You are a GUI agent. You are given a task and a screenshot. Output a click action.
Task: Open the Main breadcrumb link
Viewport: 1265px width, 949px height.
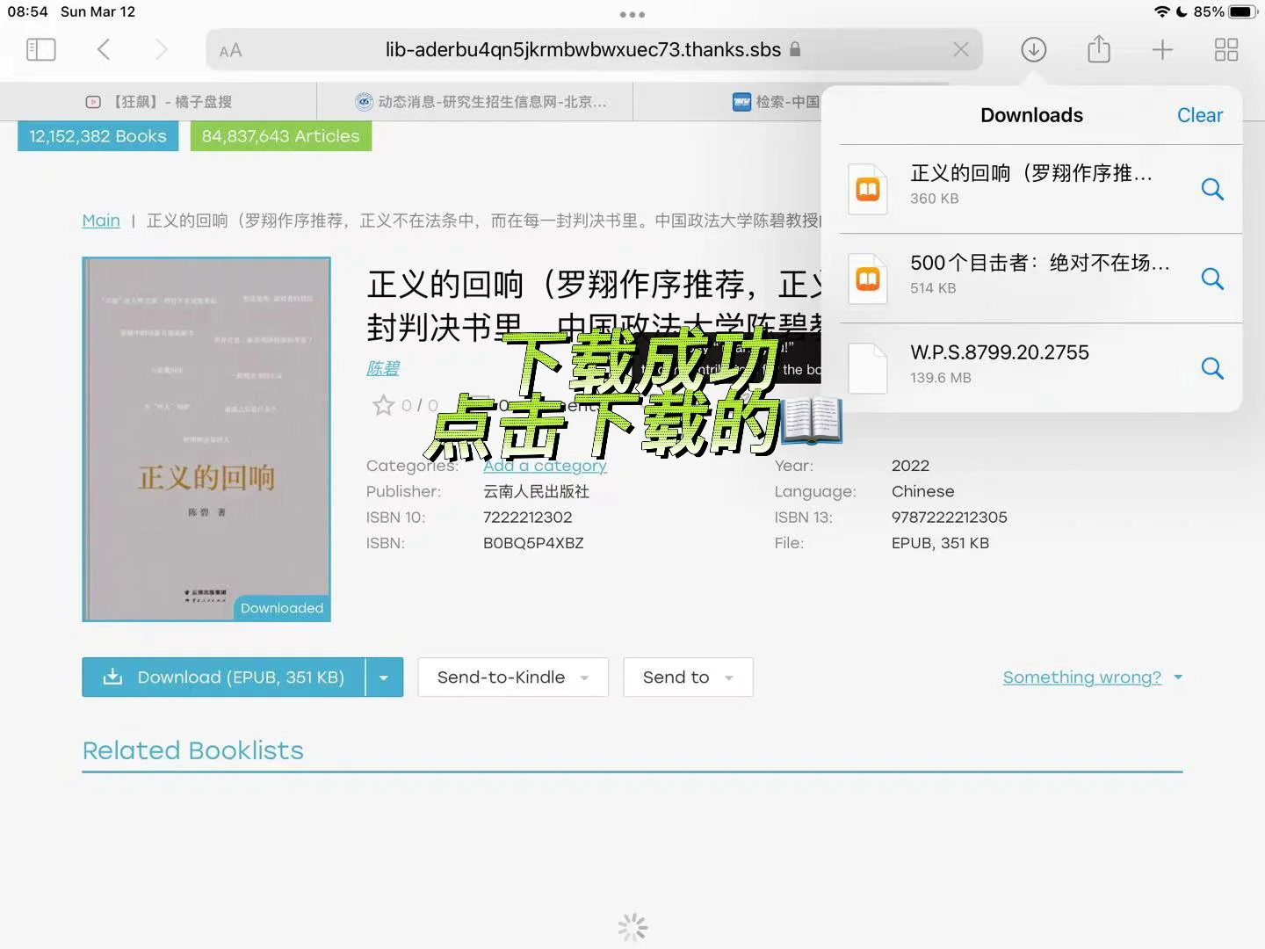point(101,221)
